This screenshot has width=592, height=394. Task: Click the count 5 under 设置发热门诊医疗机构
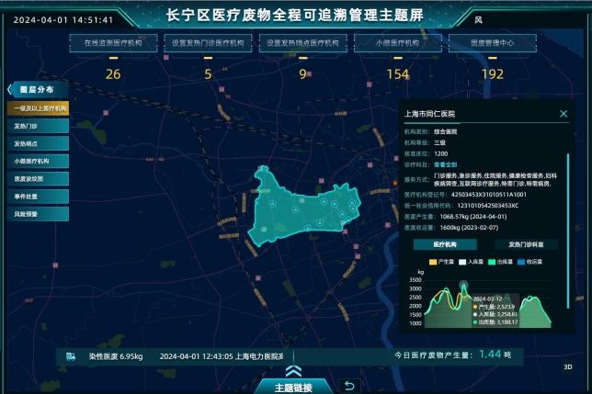[x=208, y=74]
